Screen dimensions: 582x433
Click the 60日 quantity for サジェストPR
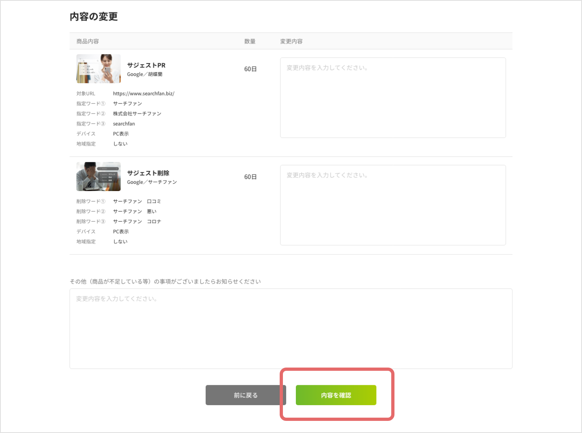pyautogui.click(x=250, y=69)
